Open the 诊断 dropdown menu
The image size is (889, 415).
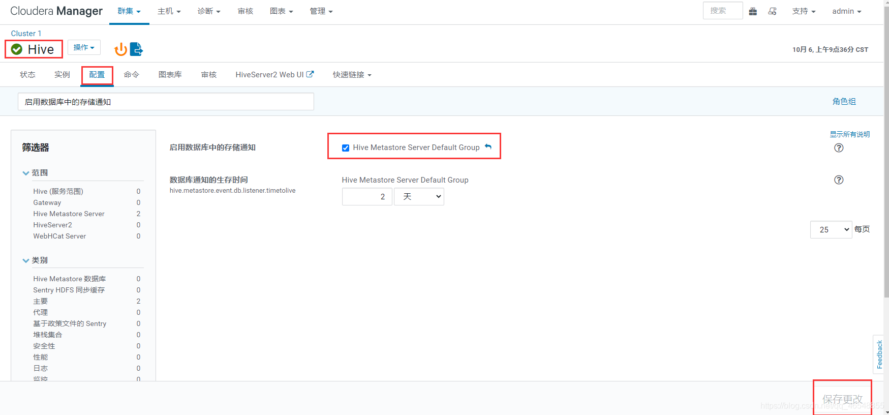209,11
